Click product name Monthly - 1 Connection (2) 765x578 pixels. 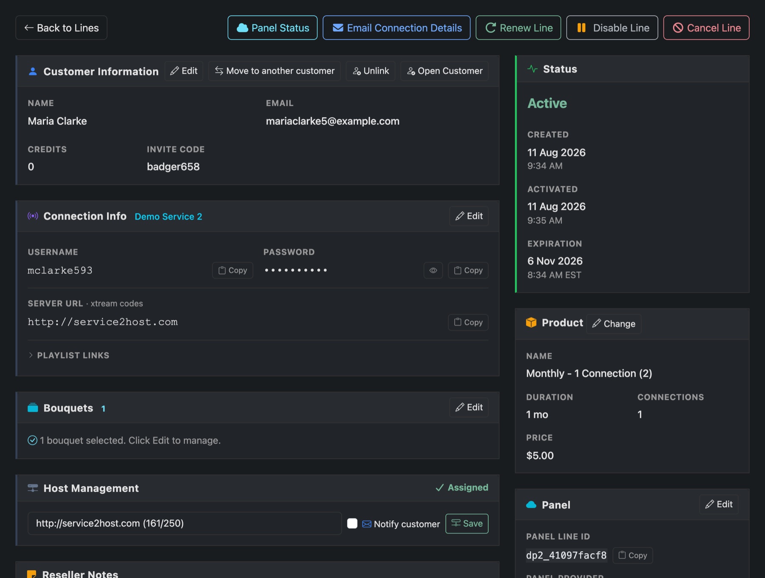pos(589,373)
